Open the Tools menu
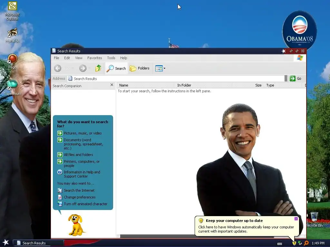 click(x=111, y=58)
